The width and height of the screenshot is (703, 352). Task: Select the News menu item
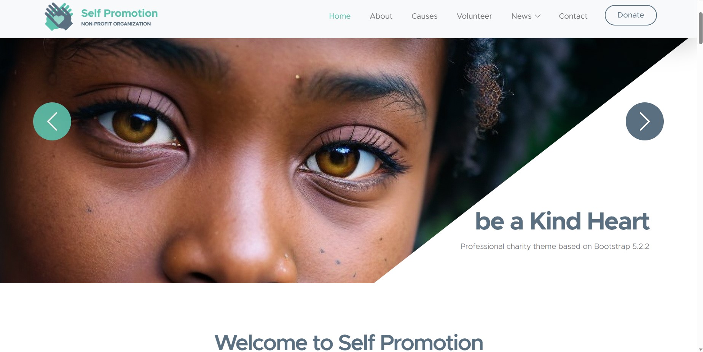tap(521, 16)
